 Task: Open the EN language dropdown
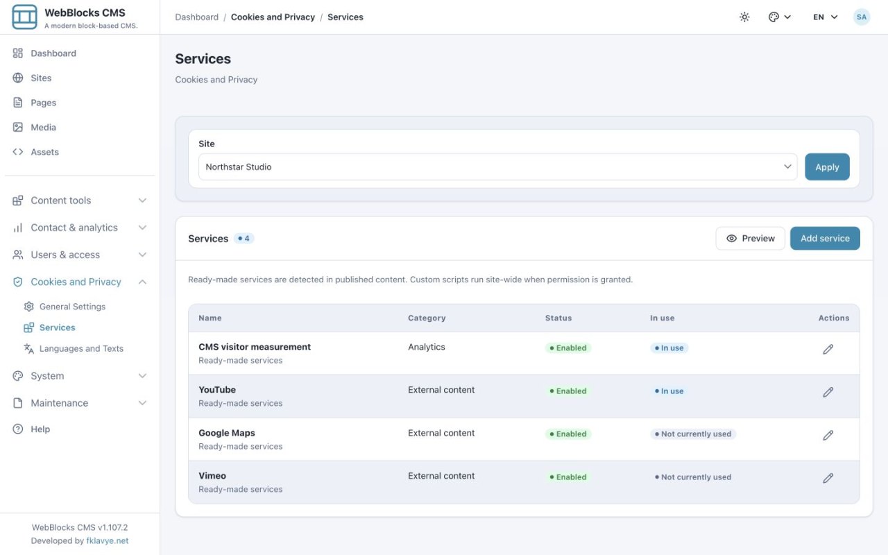tap(826, 17)
